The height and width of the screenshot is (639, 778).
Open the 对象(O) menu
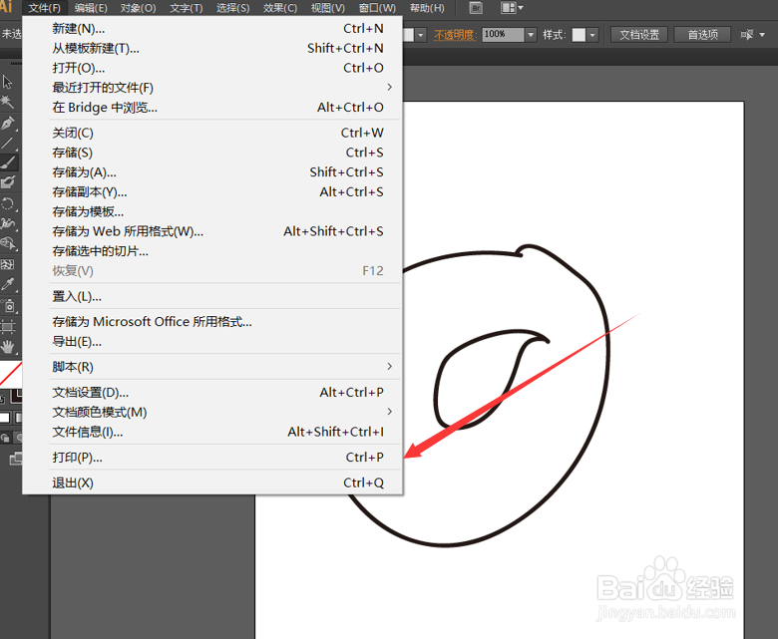[138, 8]
